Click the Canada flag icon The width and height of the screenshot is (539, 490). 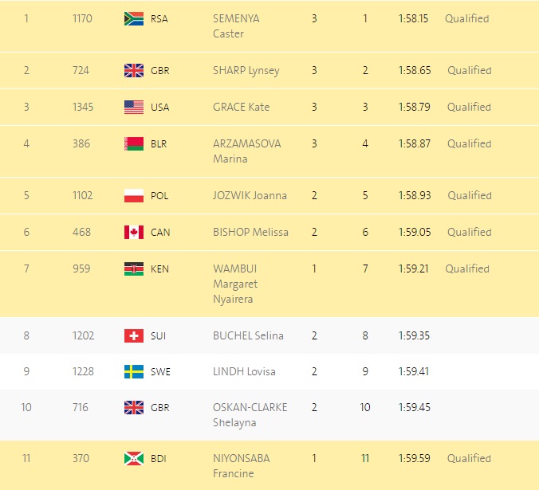point(134,233)
